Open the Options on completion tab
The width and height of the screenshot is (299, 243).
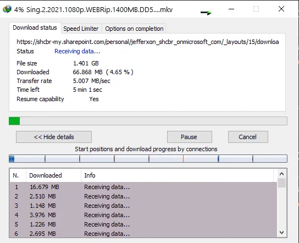pos(134,29)
